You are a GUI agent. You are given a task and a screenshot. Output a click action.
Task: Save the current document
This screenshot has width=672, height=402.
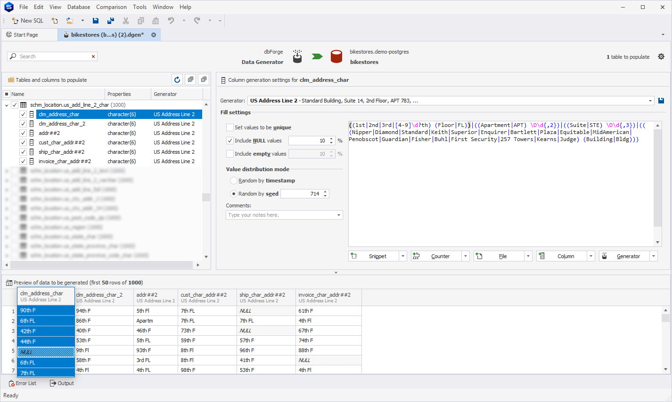pyautogui.click(x=96, y=21)
